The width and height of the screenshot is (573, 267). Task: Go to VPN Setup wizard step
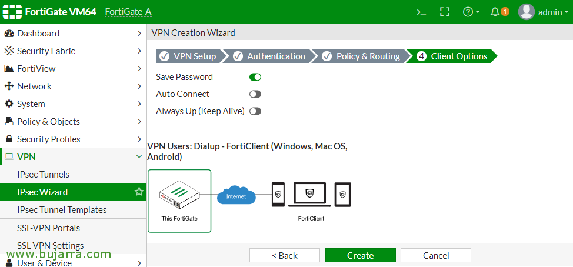click(x=188, y=56)
